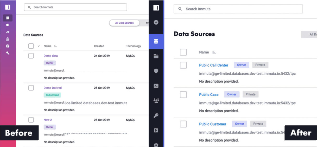318x147 pixels.
Task: Toggle select-all checkbox in Before table header
Action: click(31, 46)
